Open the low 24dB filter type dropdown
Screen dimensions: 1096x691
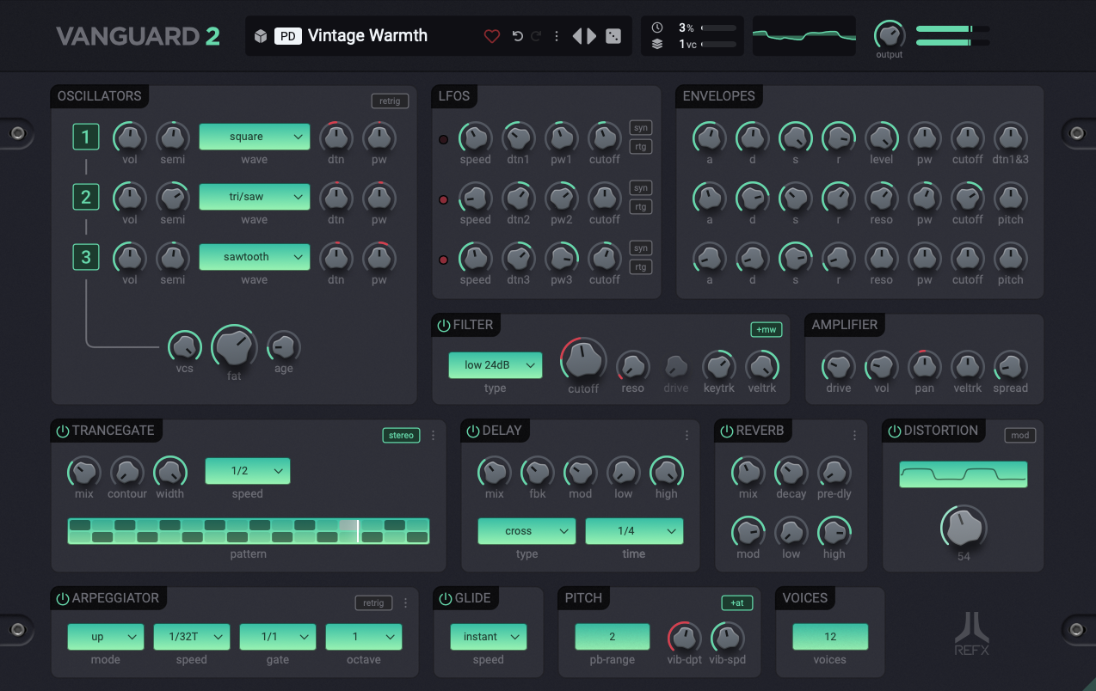point(496,365)
